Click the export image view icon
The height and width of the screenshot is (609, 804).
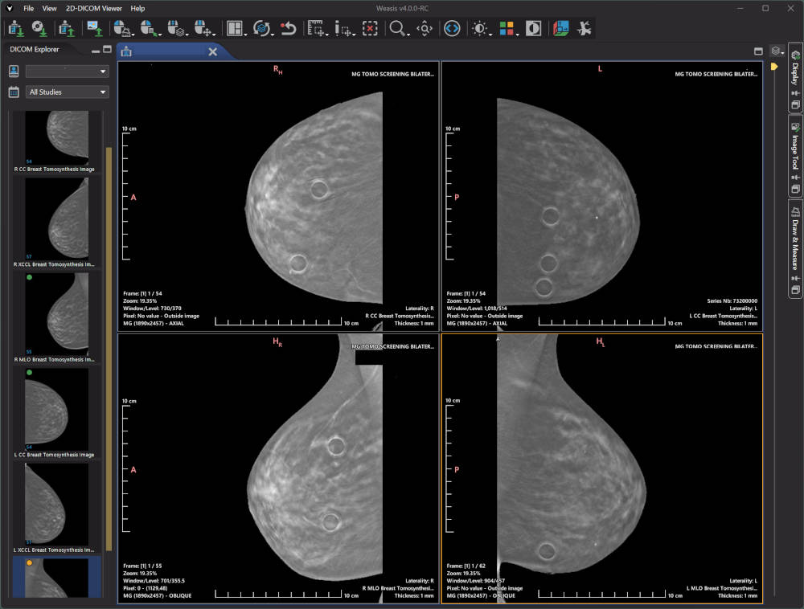(x=95, y=29)
